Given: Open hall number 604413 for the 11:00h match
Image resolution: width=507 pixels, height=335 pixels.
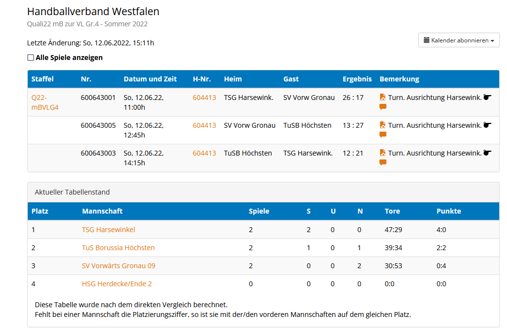Looking at the screenshot, I should coord(204,98).
